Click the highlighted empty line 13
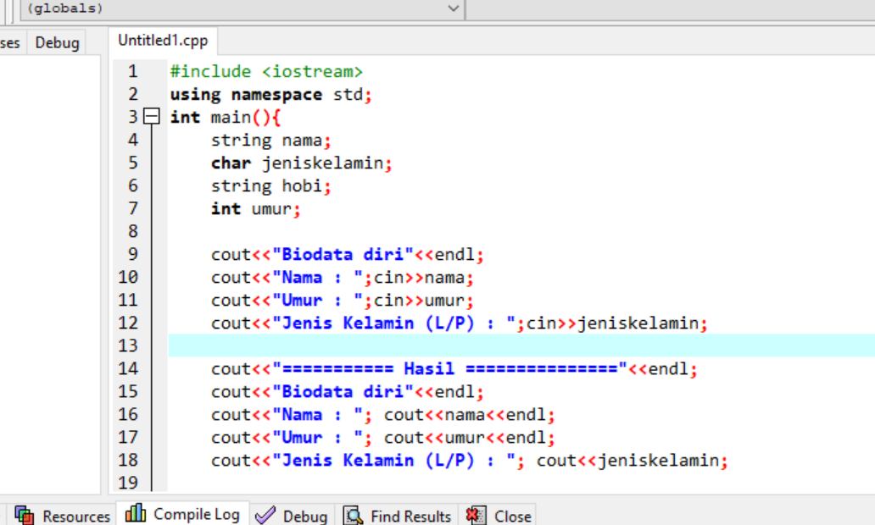The image size is (875, 525). [x=339, y=345]
